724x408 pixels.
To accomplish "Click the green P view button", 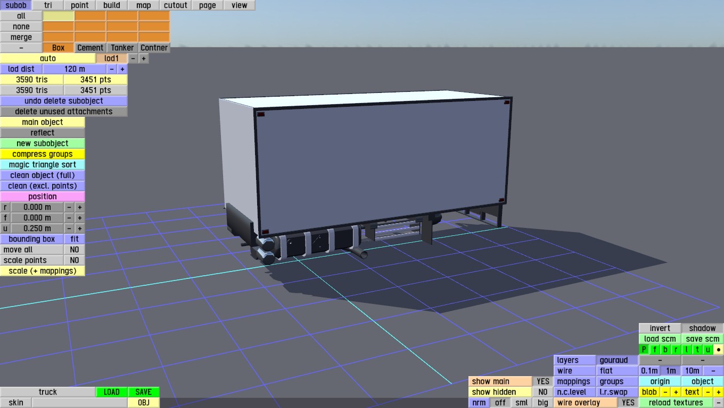I will coord(644,350).
